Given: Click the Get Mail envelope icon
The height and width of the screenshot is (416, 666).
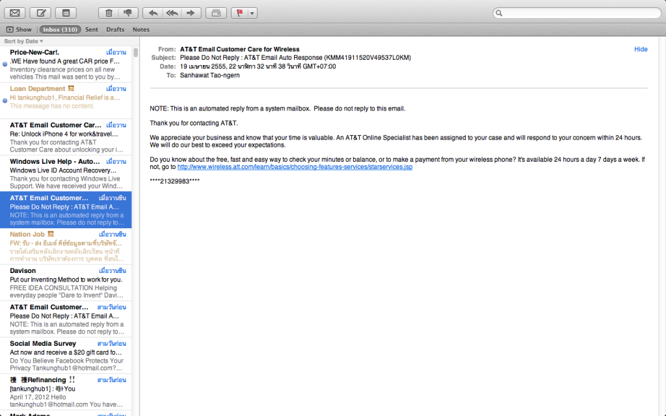Looking at the screenshot, I should point(15,12).
